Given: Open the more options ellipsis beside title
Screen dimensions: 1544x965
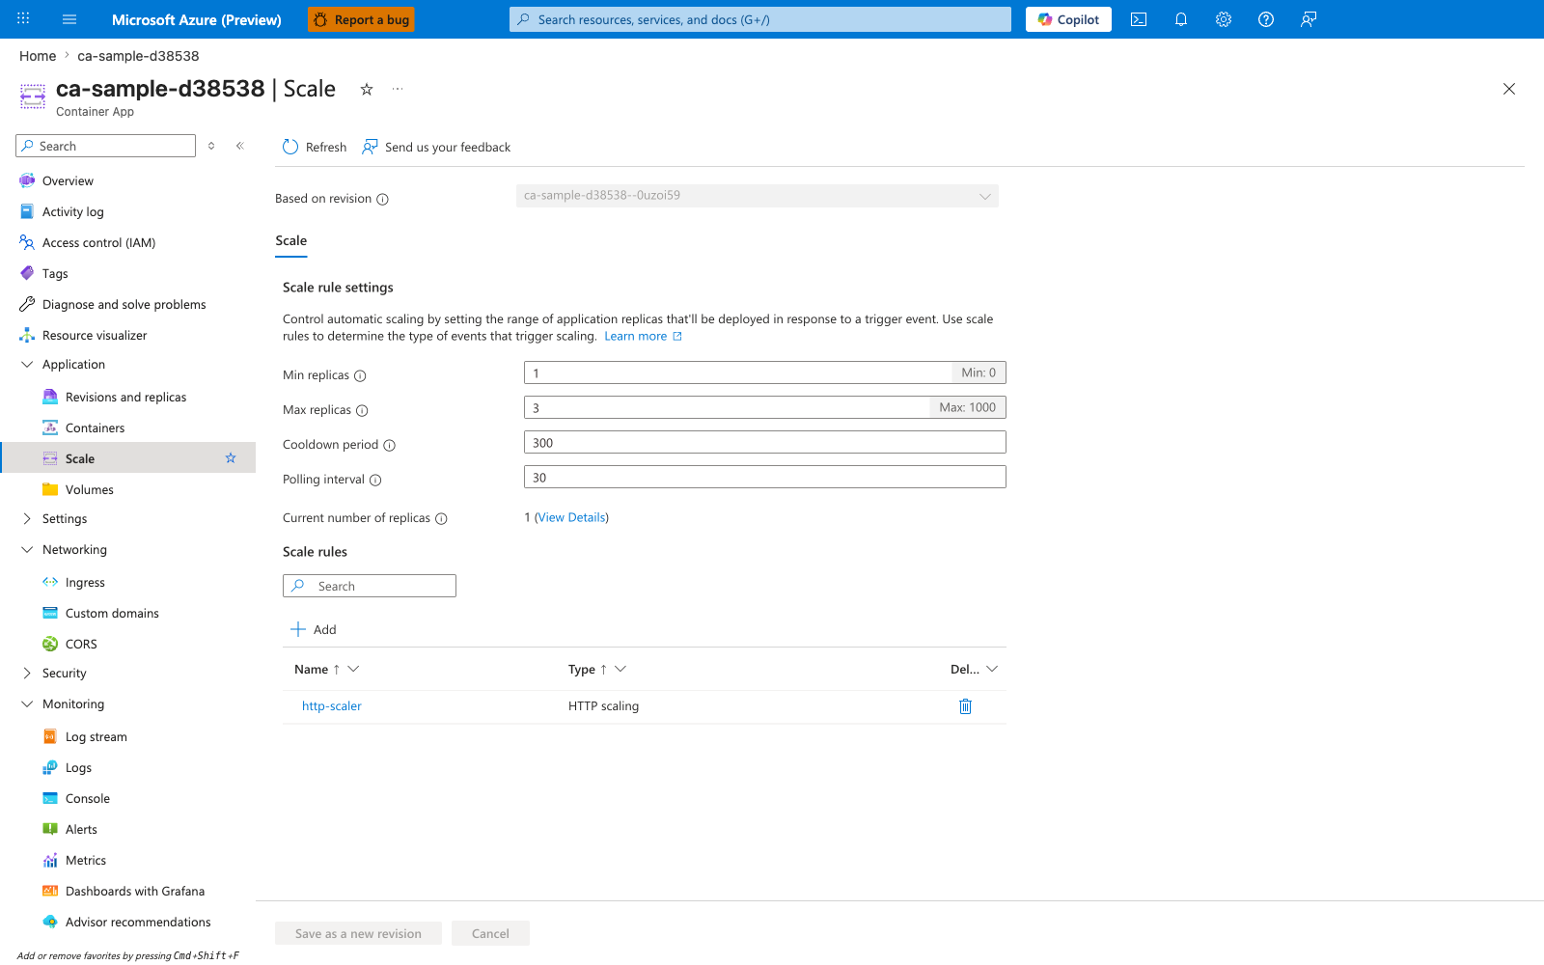Looking at the screenshot, I should [x=398, y=89].
